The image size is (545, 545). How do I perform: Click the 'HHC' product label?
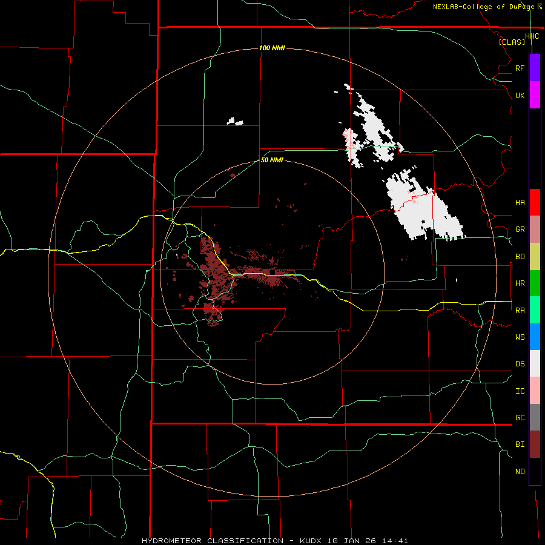pyautogui.click(x=532, y=36)
